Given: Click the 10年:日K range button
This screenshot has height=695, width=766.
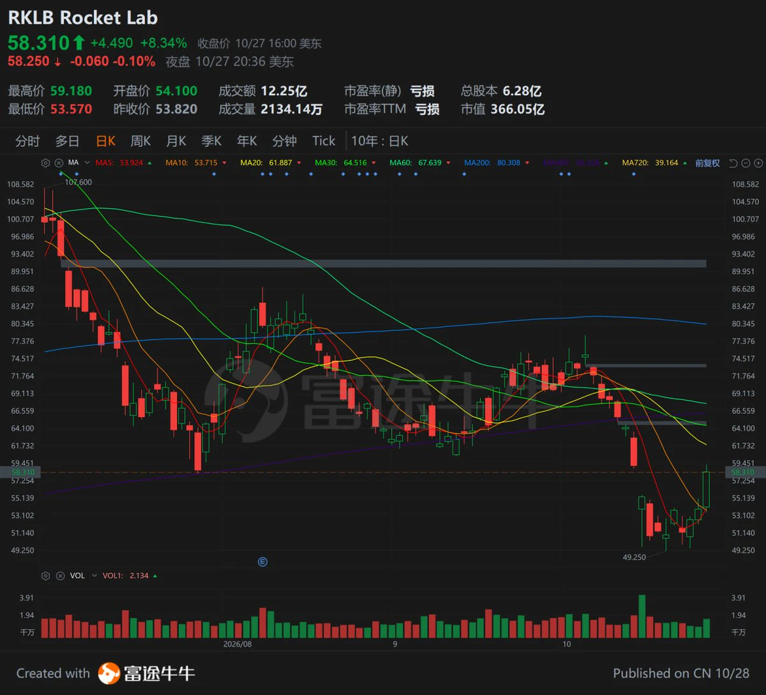Looking at the screenshot, I should point(380,141).
